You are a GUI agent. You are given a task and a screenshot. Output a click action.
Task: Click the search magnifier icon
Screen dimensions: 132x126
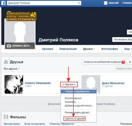[79, 3]
